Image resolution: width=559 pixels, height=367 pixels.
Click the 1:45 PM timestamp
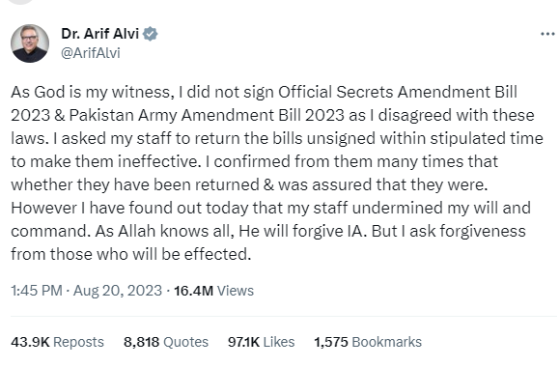[37, 291]
